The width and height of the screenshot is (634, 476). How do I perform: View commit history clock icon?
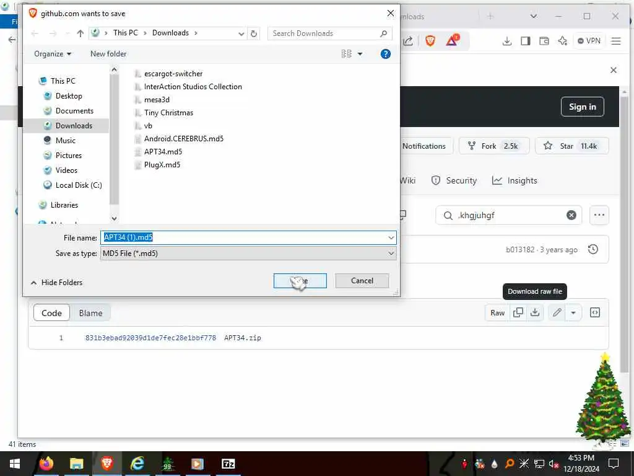tap(593, 249)
